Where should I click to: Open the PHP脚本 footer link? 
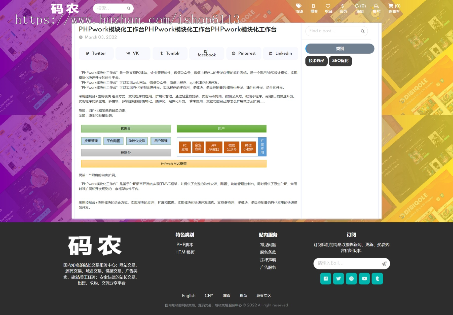pyautogui.click(x=185, y=245)
